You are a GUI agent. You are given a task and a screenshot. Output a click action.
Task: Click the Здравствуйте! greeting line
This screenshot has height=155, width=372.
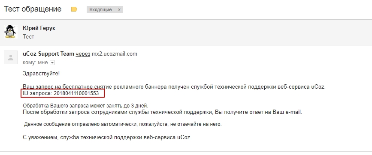pyautogui.click(x=41, y=74)
